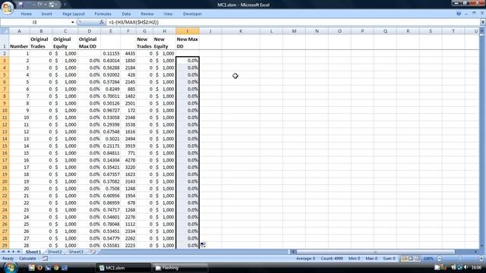
Task: Open the Data ribbon tab
Action: pos(126,14)
